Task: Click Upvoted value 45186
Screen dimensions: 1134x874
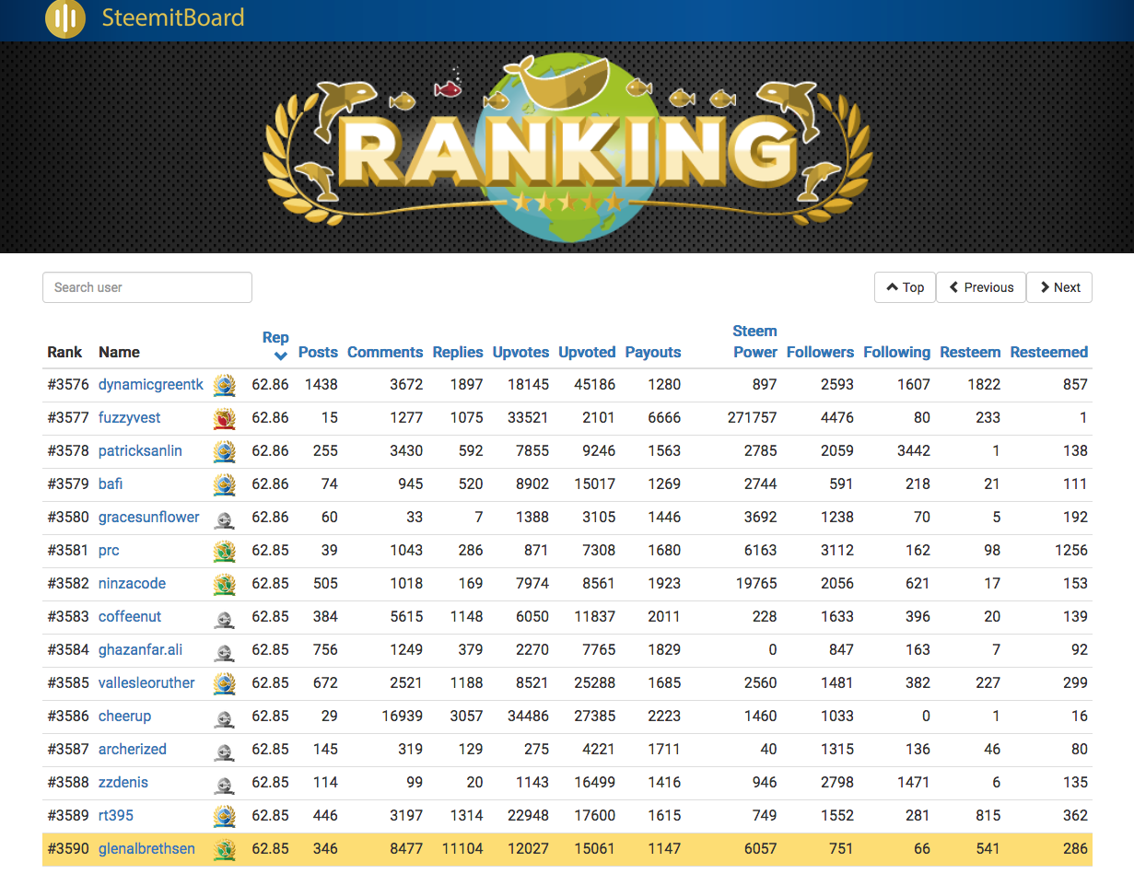Action: click(x=594, y=384)
